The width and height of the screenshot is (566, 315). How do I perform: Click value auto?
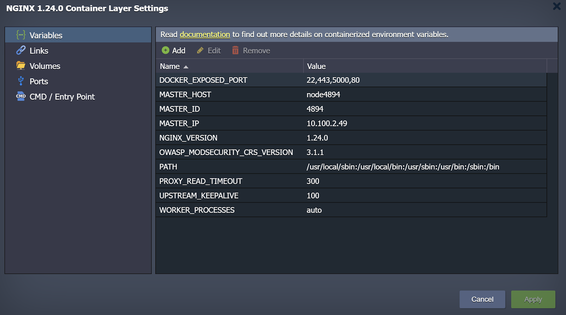[x=314, y=210]
